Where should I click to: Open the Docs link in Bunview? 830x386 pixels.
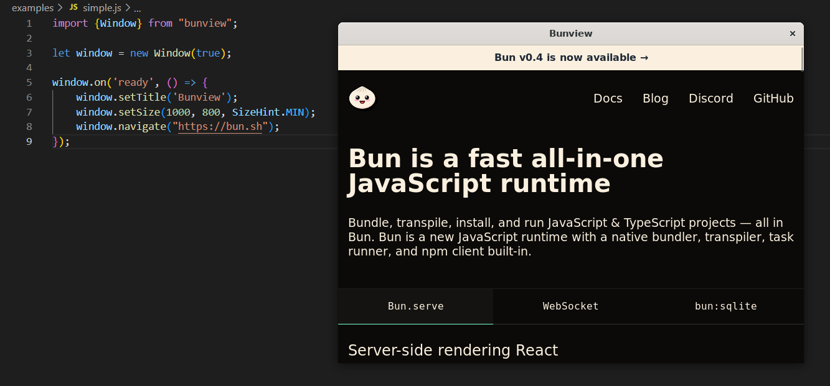pos(608,98)
